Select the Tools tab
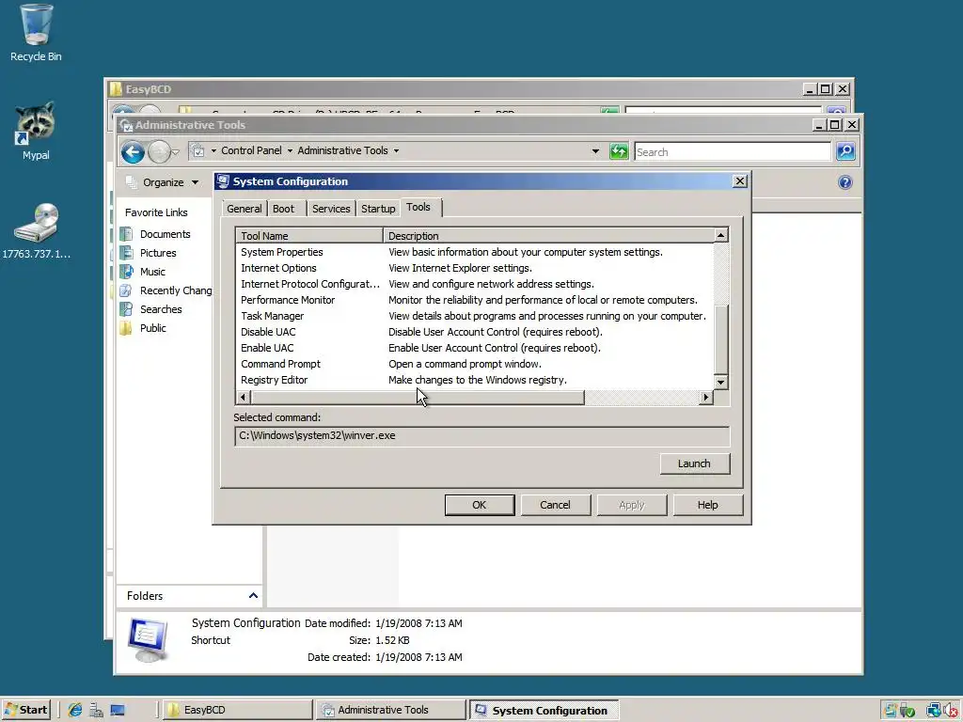Image resolution: width=963 pixels, height=722 pixels. [x=418, y=207]
